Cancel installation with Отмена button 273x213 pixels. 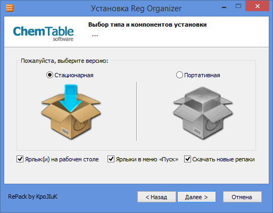tap(242, 197)
